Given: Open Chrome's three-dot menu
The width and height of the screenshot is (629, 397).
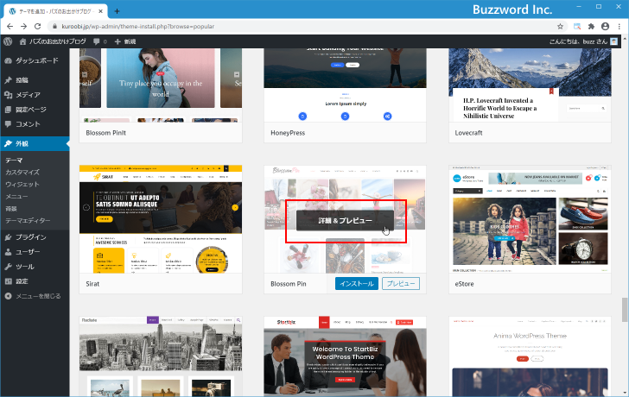Looking at the screenshot, I should point(619,27).
